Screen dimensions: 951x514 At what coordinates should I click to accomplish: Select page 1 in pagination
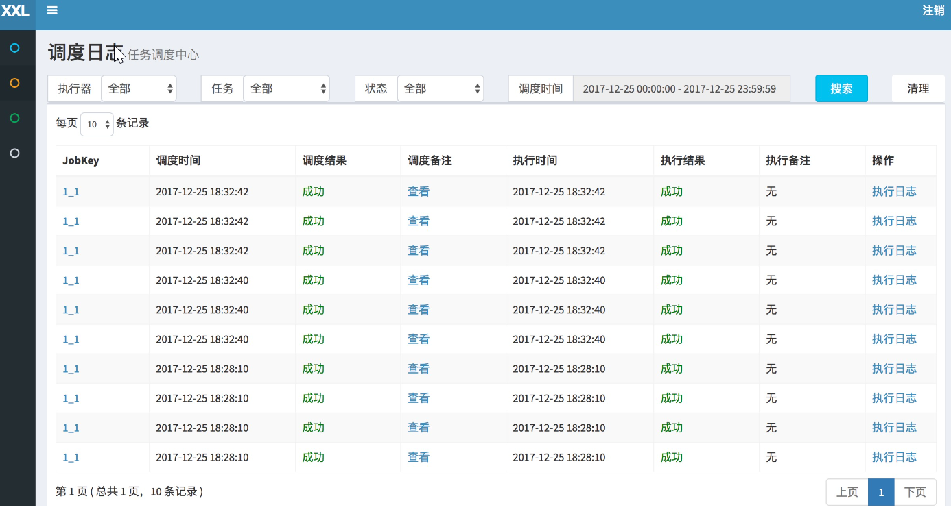(x=881, y=492)
